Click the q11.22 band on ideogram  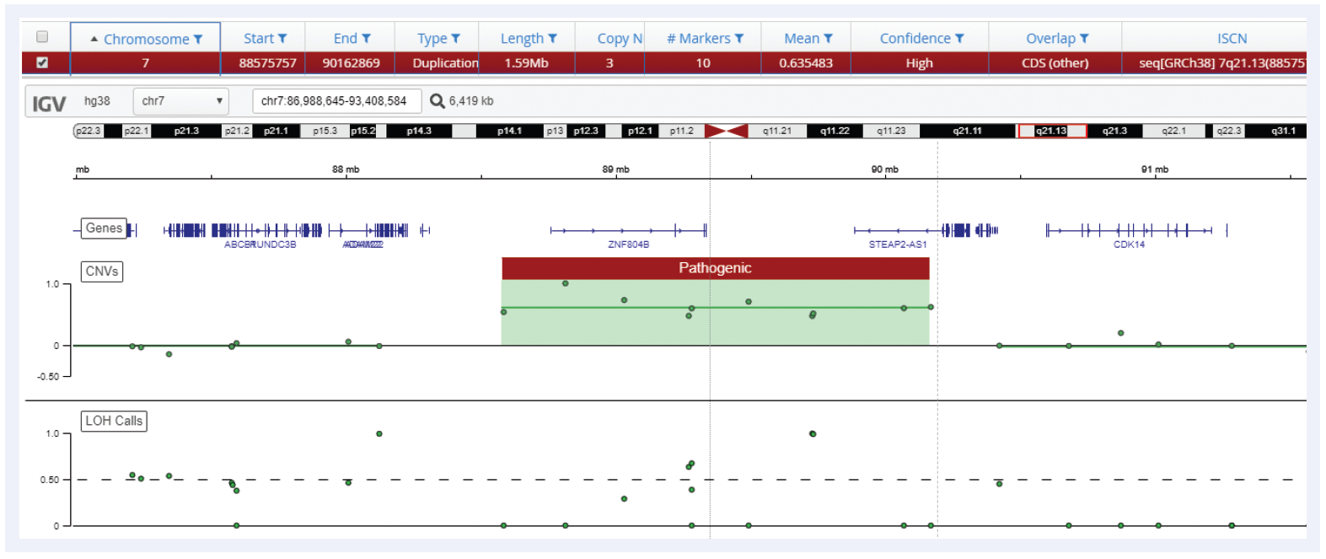click(x=835, y=131)
